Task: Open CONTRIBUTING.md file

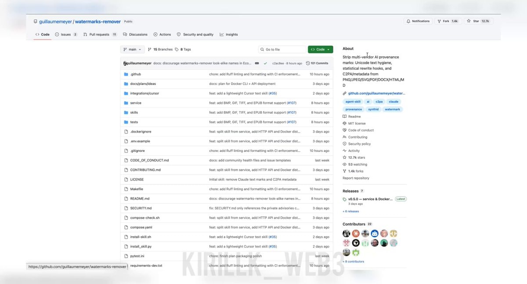Action: pos(145,170)
